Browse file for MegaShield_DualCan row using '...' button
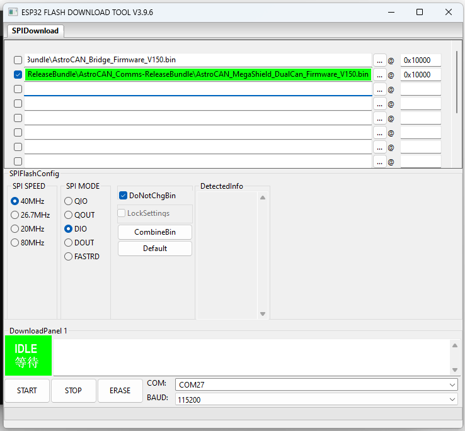The width and height of the screenshot is (465, 431). pyautogui.click(x=379, y=75)
